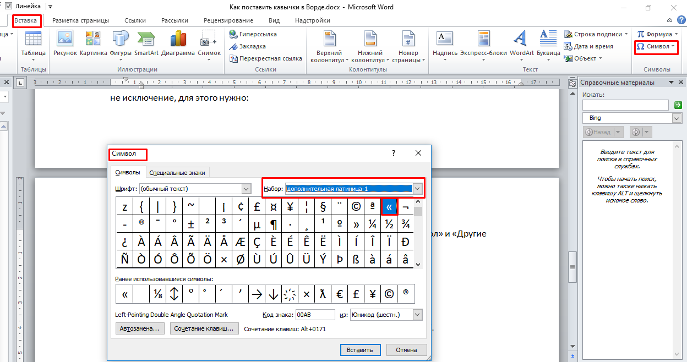Click the Вставить button

(360, 350)
